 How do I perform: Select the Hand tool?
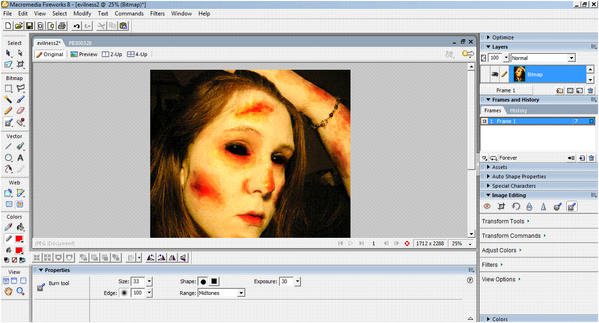coord(8,291)
